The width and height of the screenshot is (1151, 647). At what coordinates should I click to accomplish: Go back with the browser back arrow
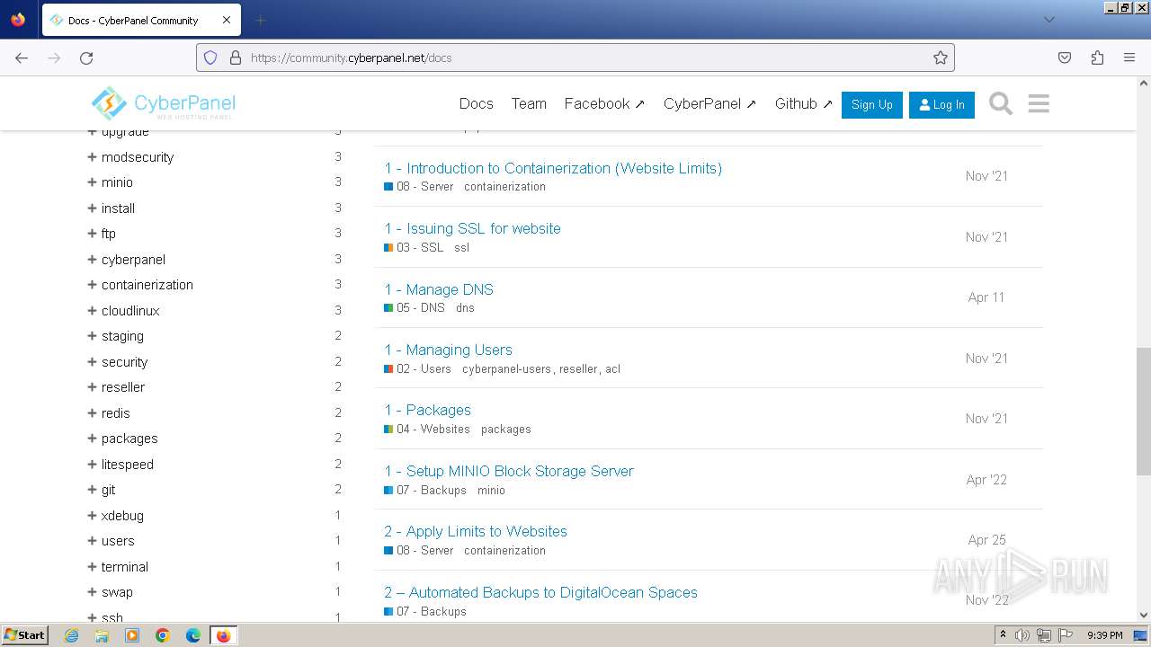pos(22,58)
